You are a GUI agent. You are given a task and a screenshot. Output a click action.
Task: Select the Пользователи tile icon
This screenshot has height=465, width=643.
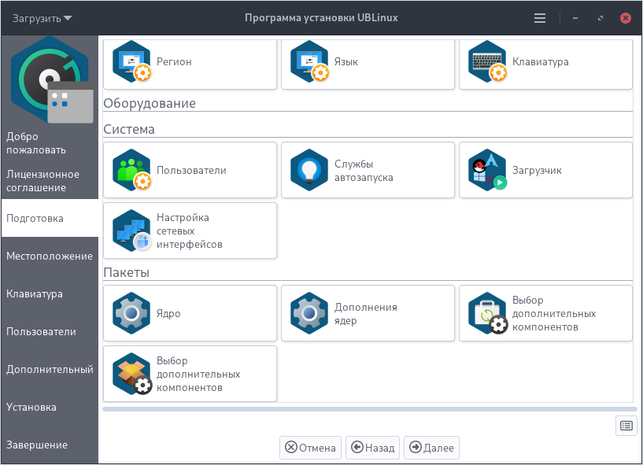point(131,170)
